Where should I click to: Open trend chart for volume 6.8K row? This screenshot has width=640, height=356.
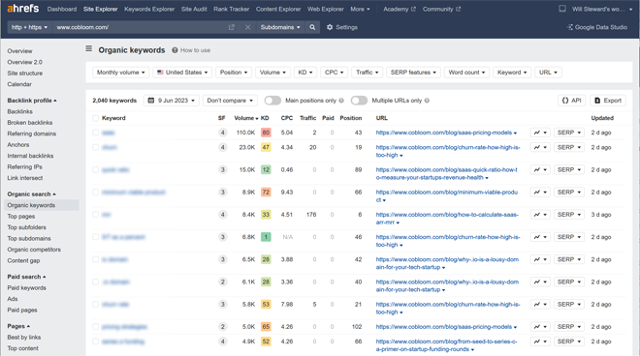(x=540, y=237)
